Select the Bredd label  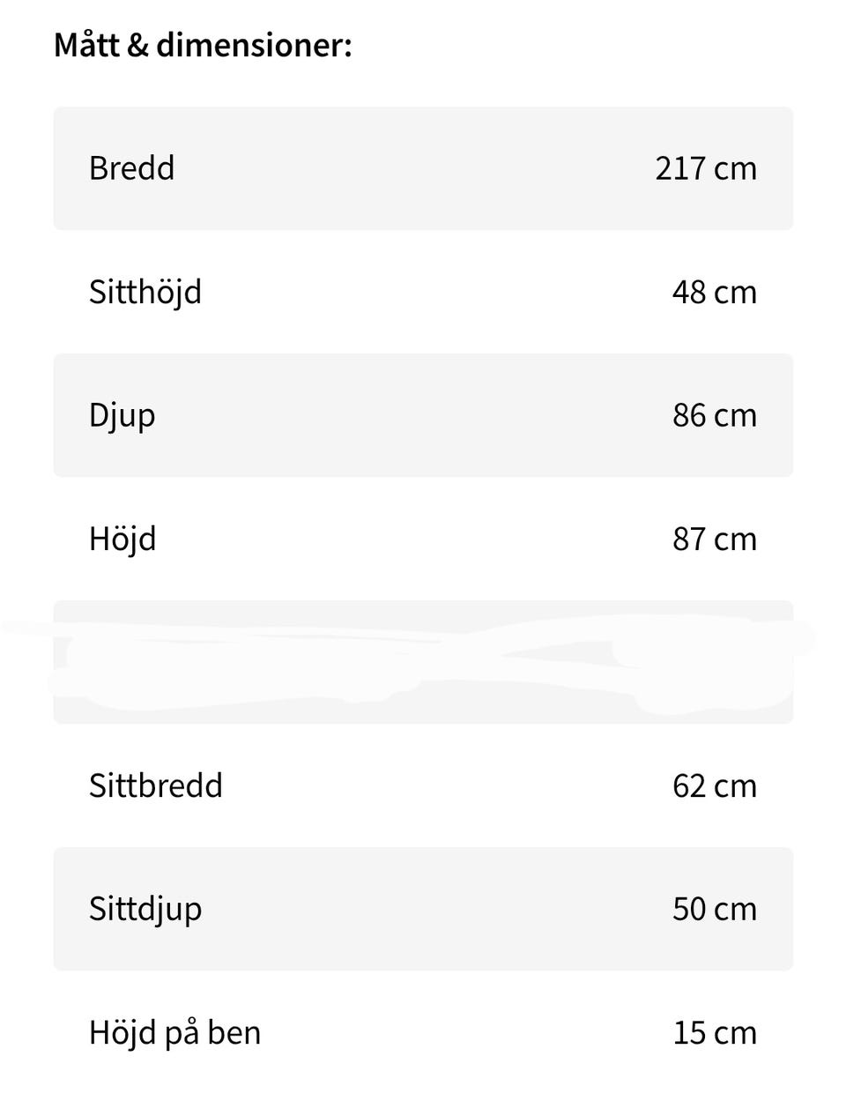point(131,167)
